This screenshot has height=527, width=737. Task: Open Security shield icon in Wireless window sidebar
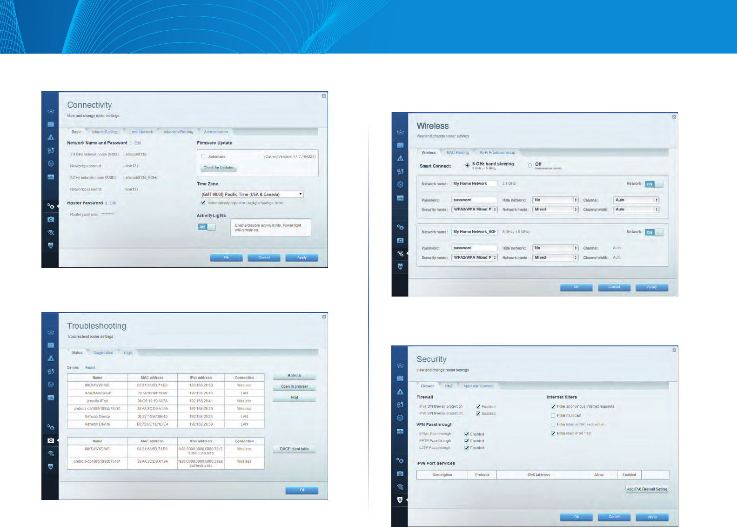pyautogui.click(x=400, y=266)
